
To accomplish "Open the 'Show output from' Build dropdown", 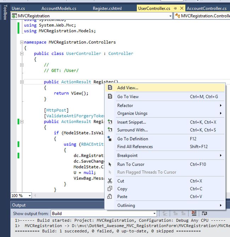I will [154, 214].
